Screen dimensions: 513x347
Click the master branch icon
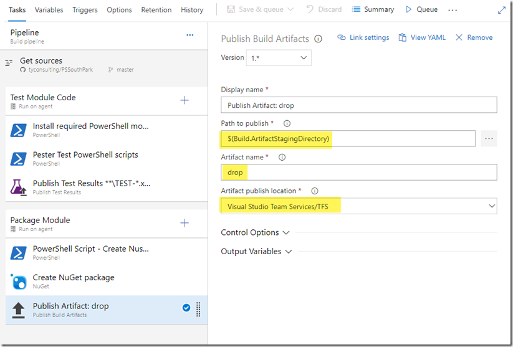pyautogui.click(x=110, y=70)
